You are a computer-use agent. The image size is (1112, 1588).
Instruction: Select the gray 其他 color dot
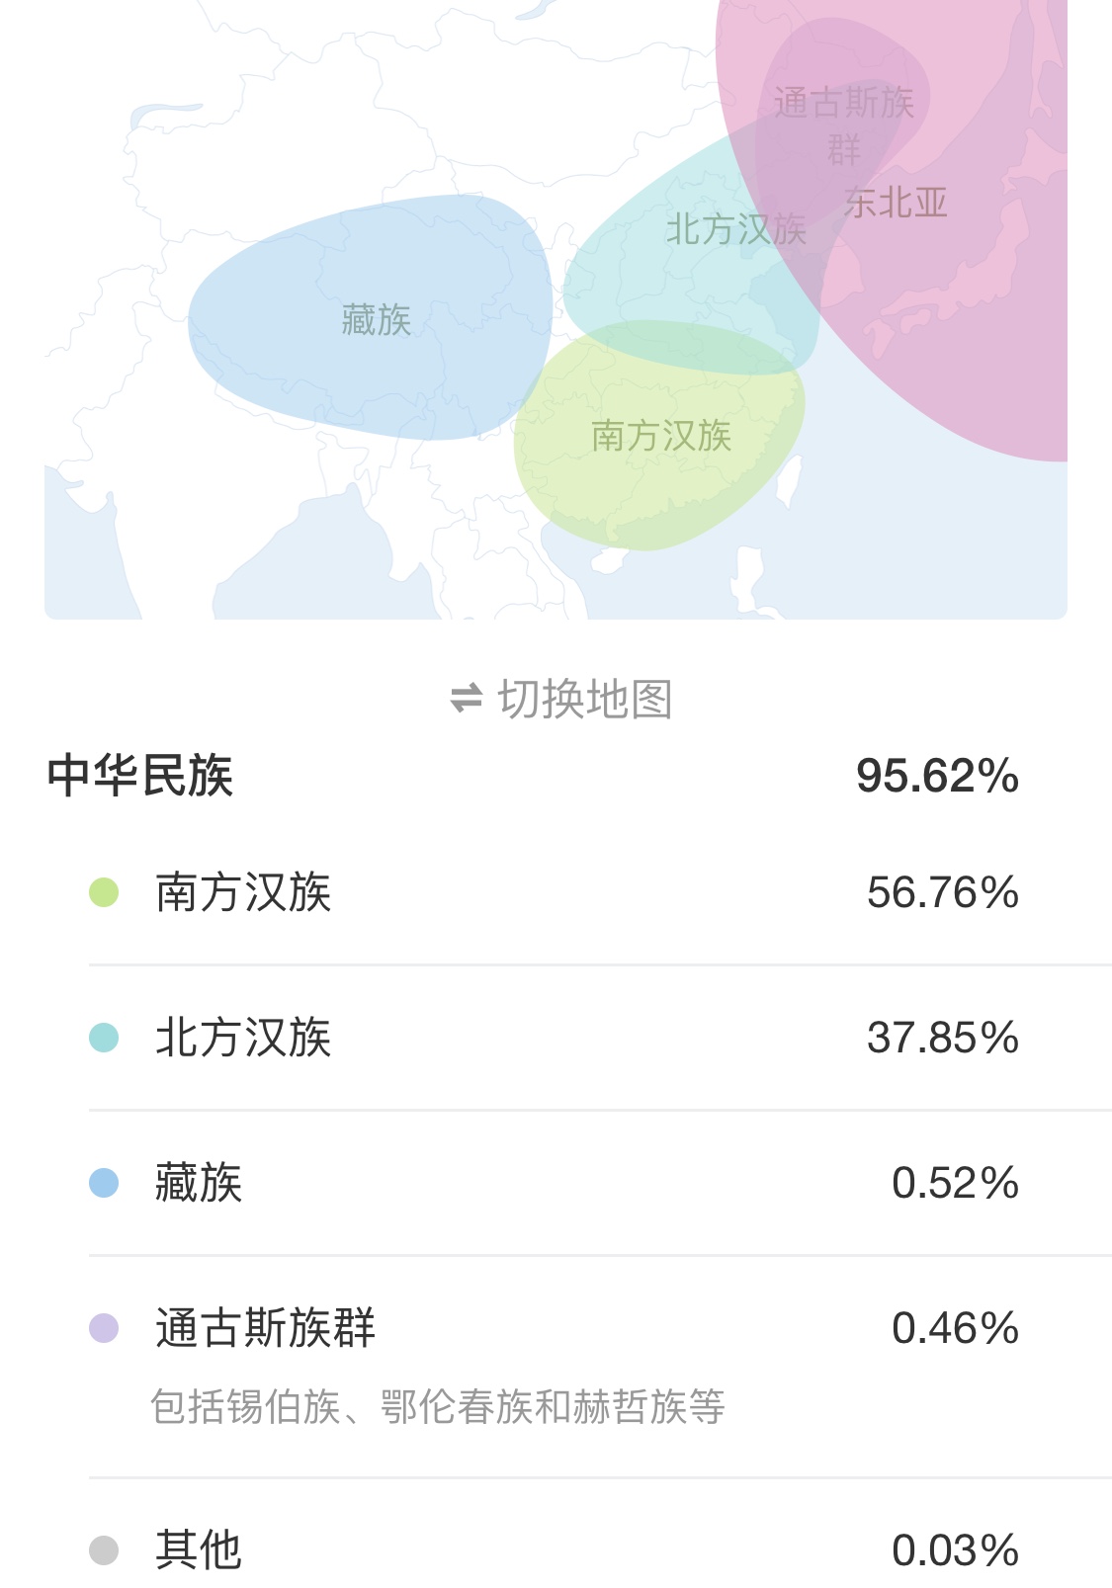(x=104, y=1550)
